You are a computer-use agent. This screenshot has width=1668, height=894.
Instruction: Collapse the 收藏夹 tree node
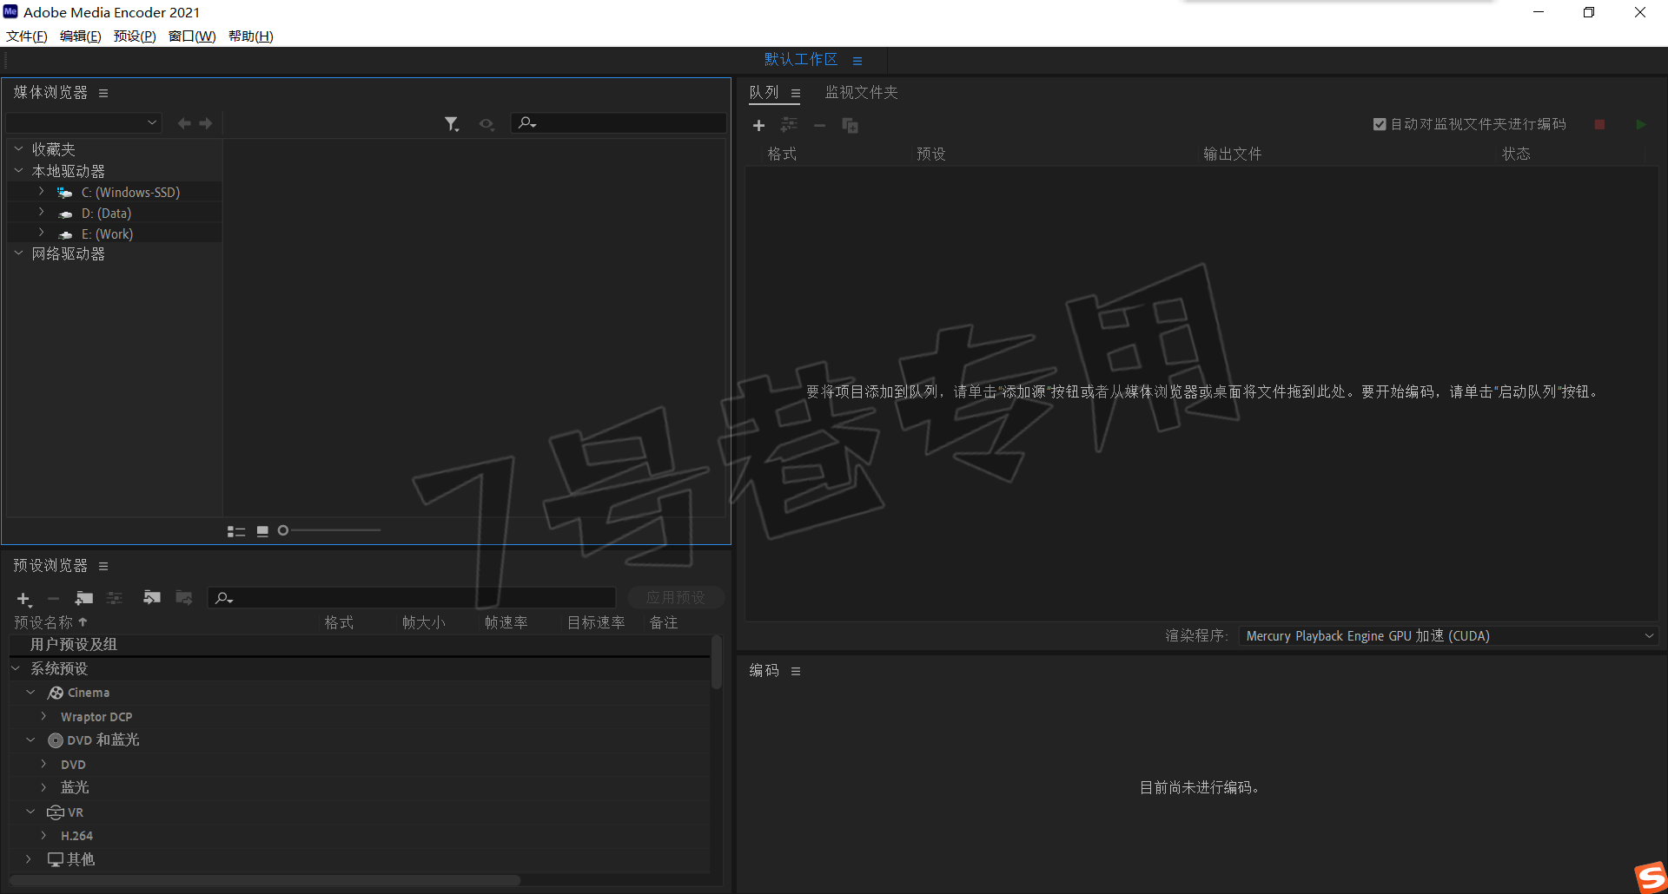(19, 149)
